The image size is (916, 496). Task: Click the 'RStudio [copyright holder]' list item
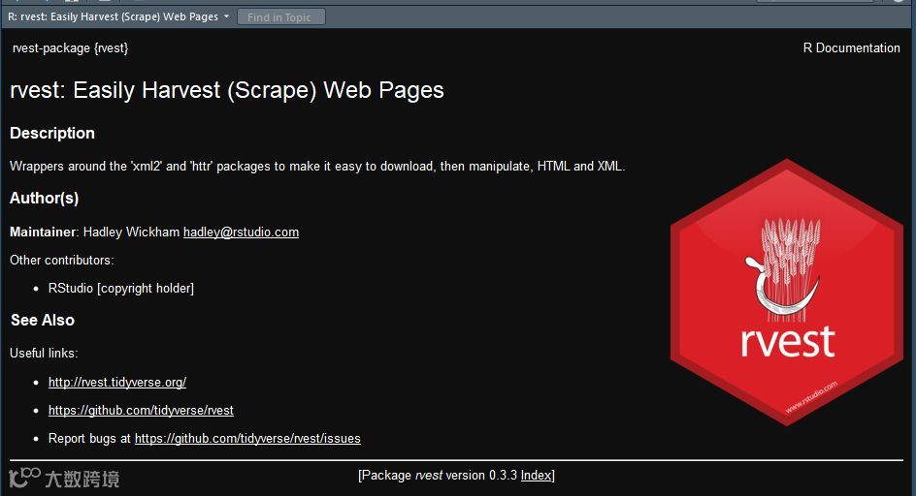point(121,289)
